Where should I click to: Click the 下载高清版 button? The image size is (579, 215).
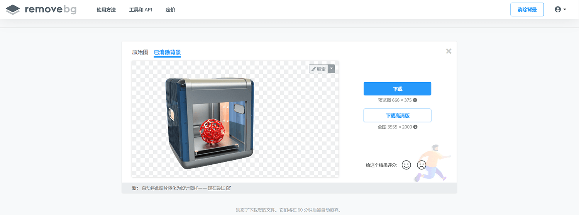click(x=397, y=115)
